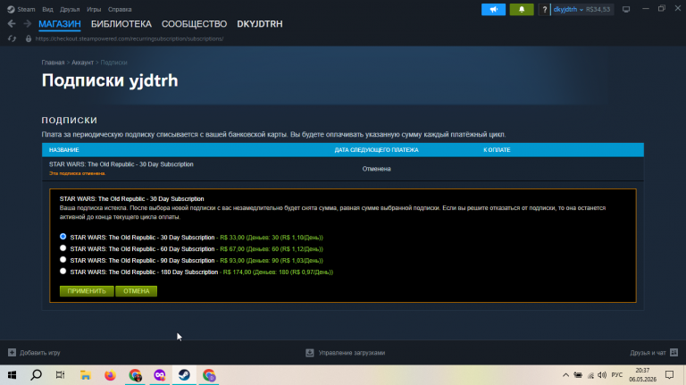Go forward with the right arrow
The height and width of the screenshot is (385, 686).
coord(27,23)
